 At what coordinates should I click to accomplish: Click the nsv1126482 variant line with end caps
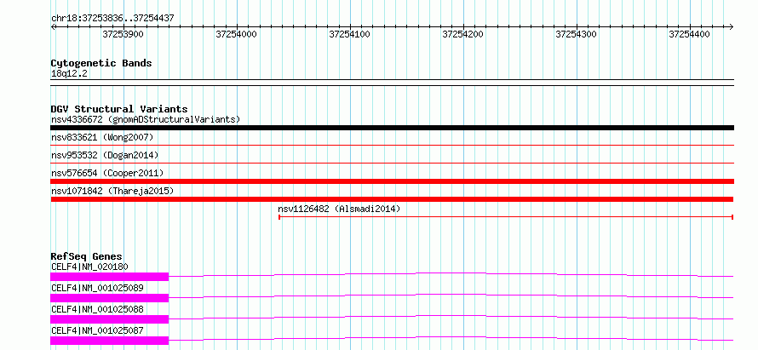(x=506, y=217)
